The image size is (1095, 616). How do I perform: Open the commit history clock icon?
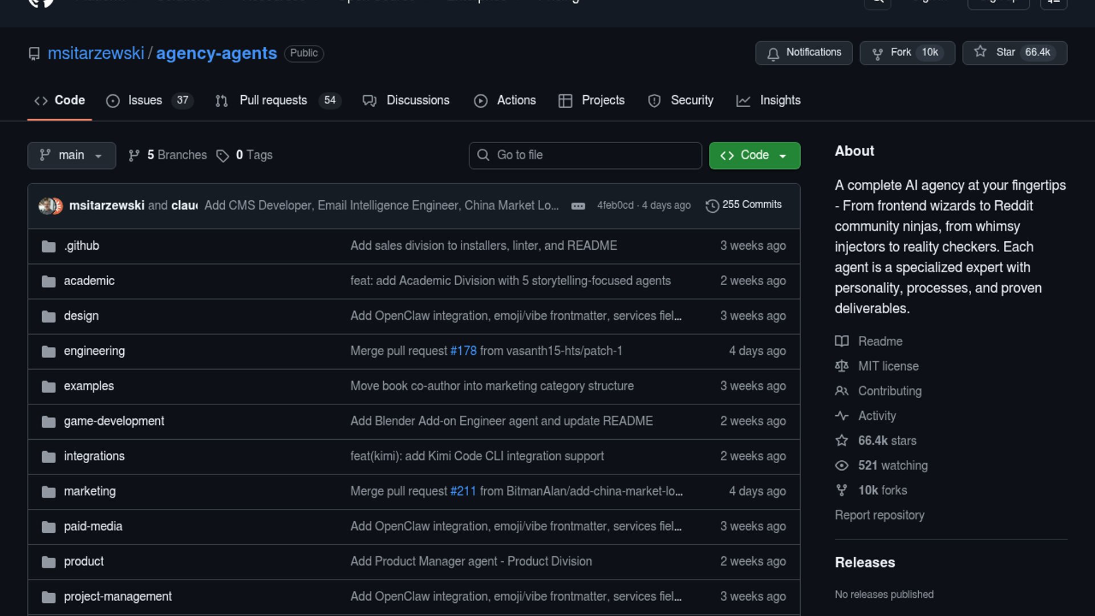(x=712, y=206)
